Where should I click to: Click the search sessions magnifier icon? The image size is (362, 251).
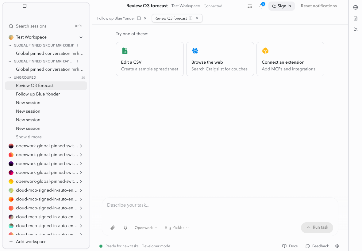[x=11, y=26]
